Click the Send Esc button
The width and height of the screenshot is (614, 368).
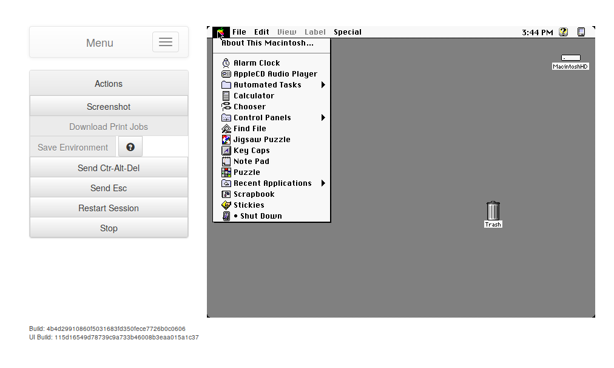pyautogui.click(x=109, y=188)
